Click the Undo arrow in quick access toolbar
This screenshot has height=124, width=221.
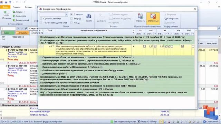(10, 2)
